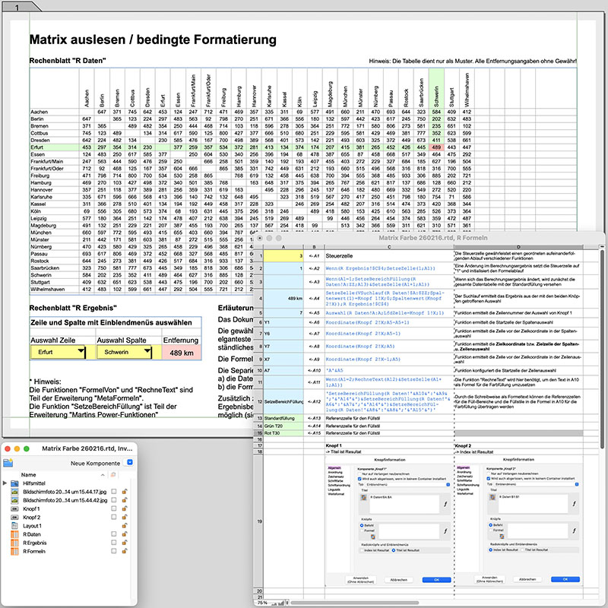Select the R Daten spreadsheet icon
This screenshot has width=608, height=608.
tap(14, 534)
